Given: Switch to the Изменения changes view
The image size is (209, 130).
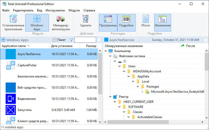Looking at the screenshot, I should point(162,23).
